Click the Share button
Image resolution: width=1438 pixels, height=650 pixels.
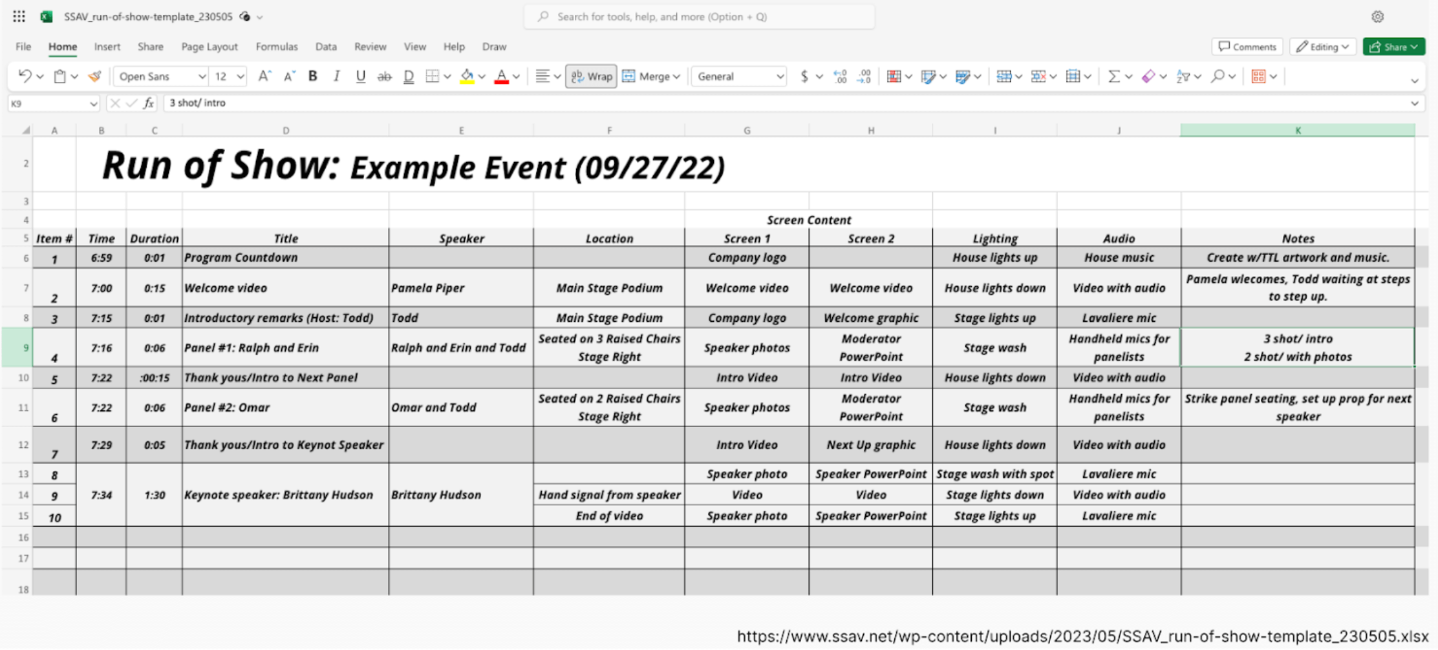click(x=1393, y=46)
